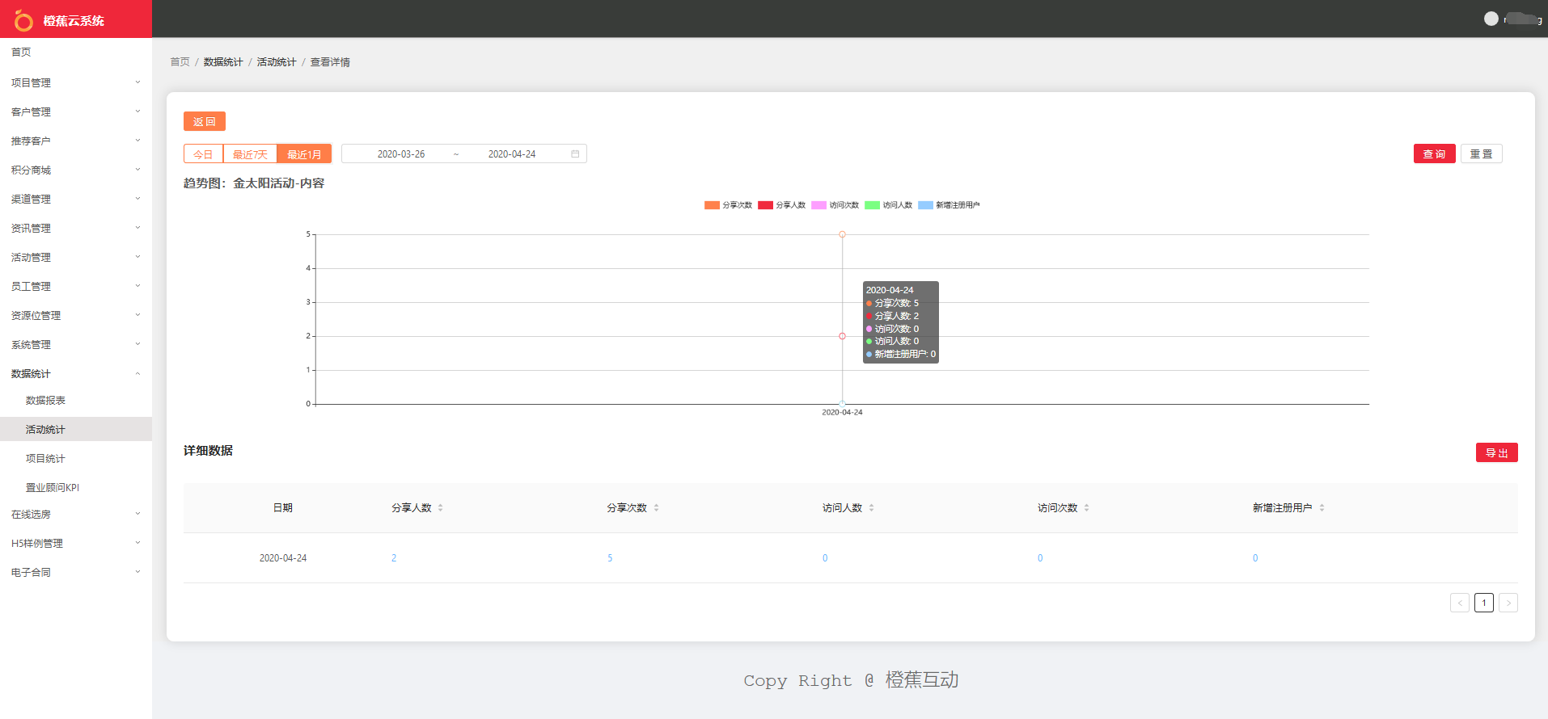The image size is (1548, 719).
Task: Select the 今日 time range
Action: (x=203, y=153)
